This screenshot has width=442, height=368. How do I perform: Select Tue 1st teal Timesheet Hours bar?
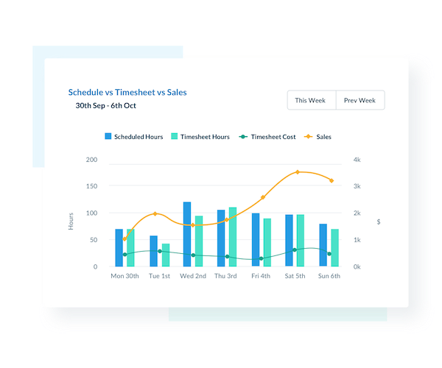166,255
